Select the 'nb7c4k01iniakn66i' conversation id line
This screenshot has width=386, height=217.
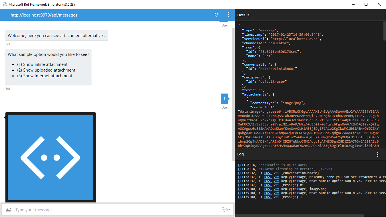tap(271, 69)
